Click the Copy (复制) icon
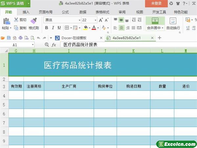197x148 pixels. (x=16, y=28)
